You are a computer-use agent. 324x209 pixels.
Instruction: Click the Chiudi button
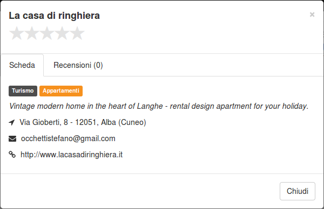[298, 191]
